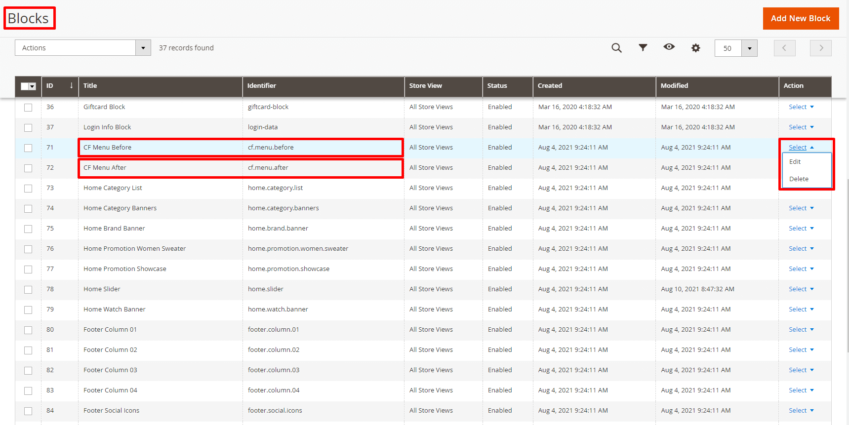Go to the next page arrow
Screen dimensions: 849x425
(x=820, y=48)
